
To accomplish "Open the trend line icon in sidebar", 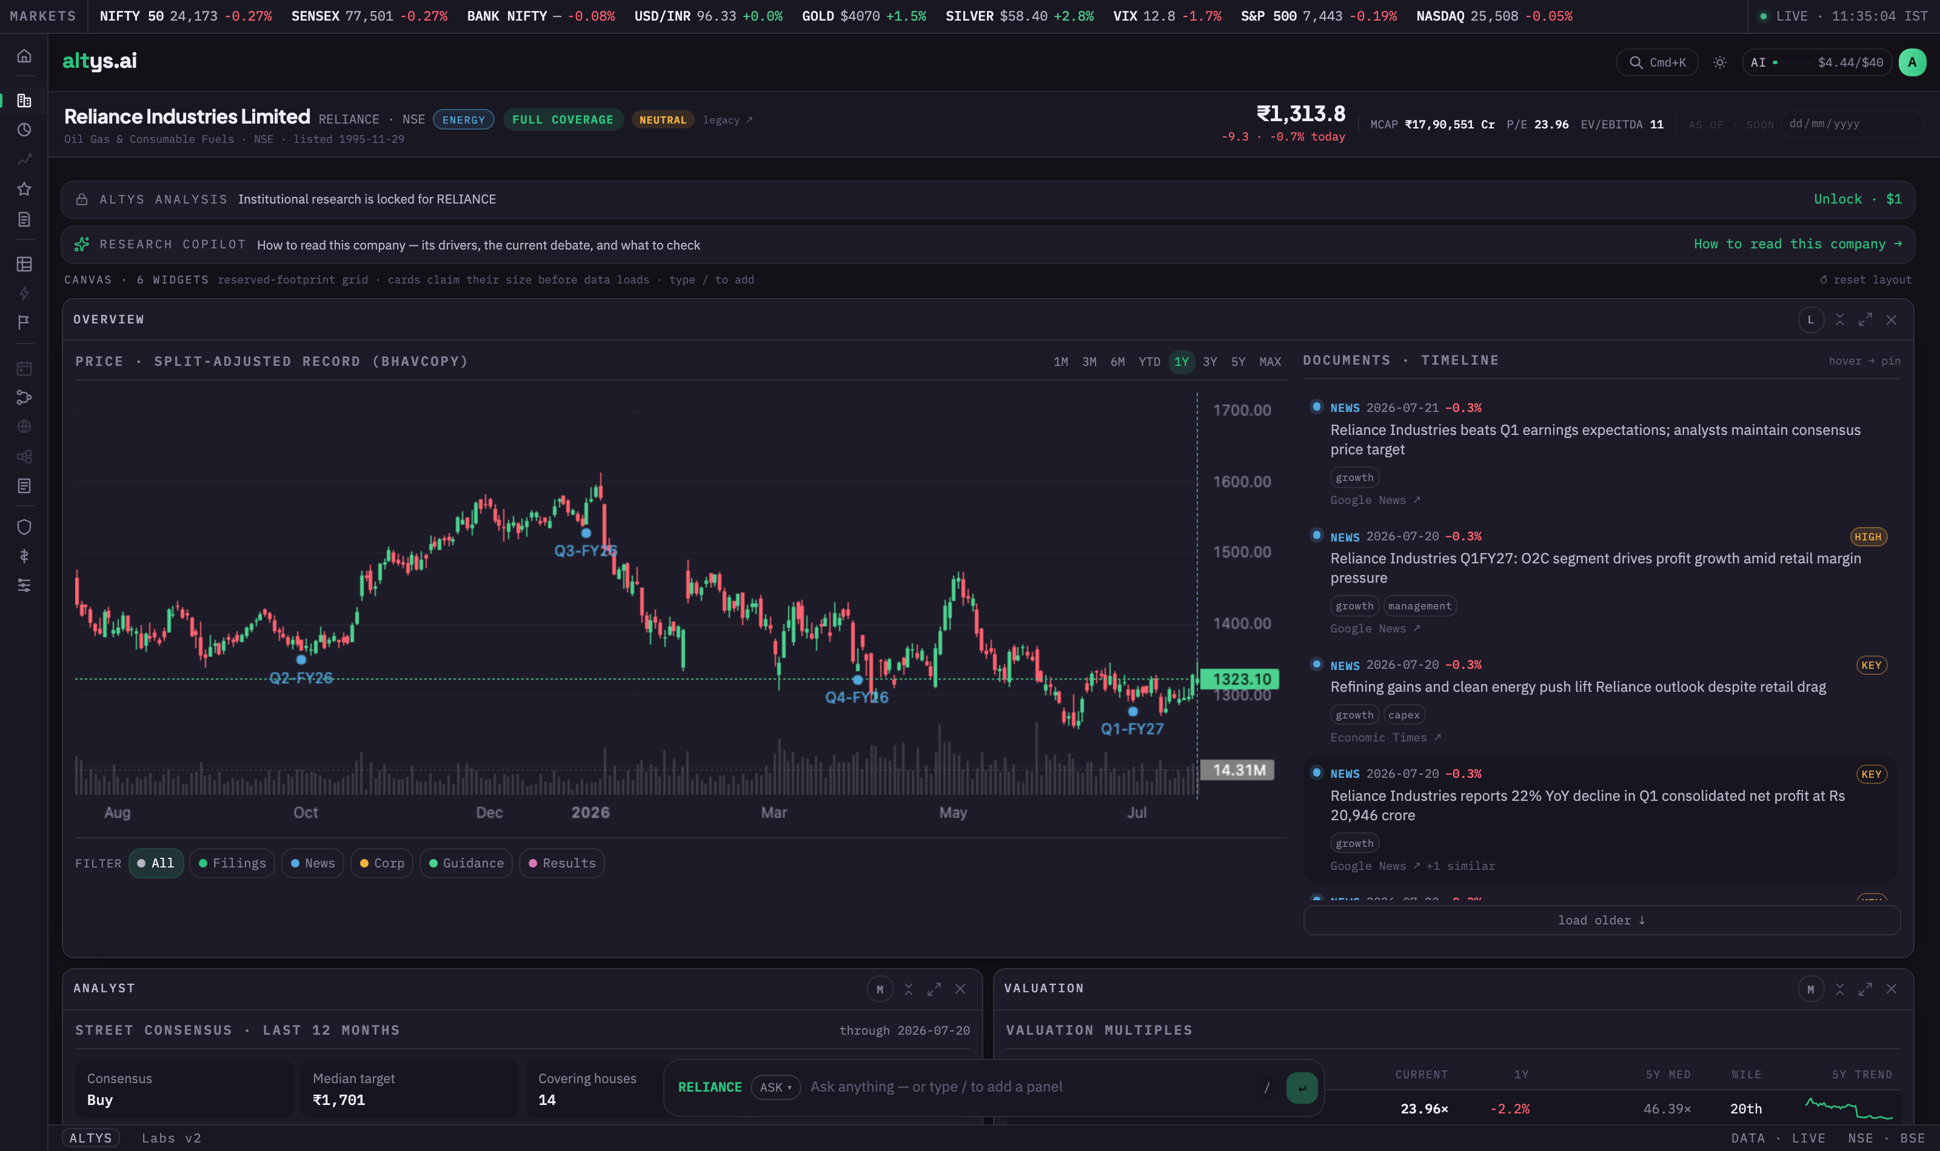I will tap(24, 159).
